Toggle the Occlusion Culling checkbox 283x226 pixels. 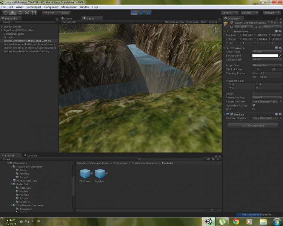[x=254, y=105]
